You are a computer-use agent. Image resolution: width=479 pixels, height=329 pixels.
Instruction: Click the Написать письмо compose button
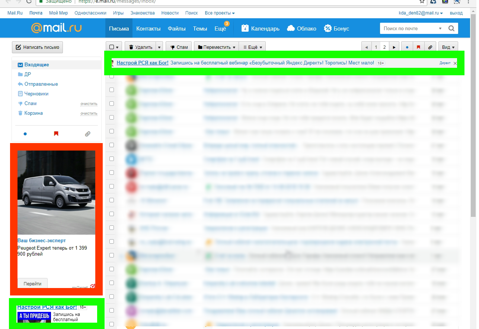38,47
